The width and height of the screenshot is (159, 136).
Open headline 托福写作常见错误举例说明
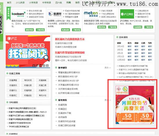coord(70,53)
